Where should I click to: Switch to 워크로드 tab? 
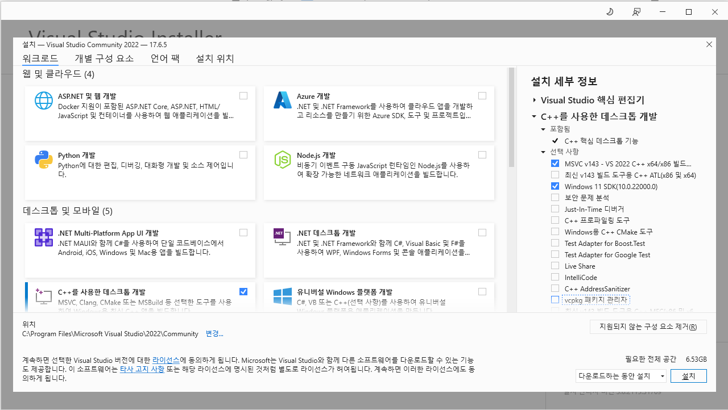point(40,58)
